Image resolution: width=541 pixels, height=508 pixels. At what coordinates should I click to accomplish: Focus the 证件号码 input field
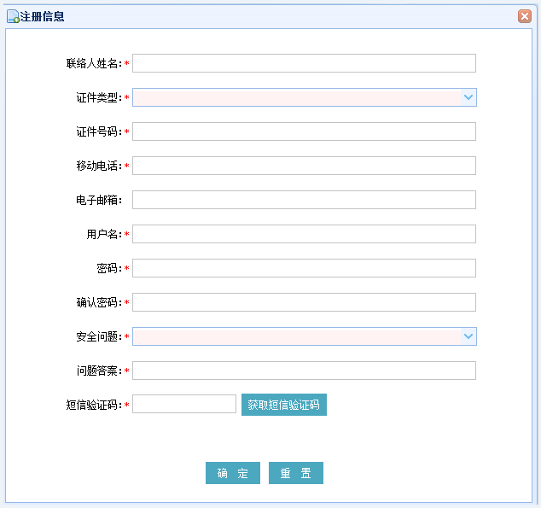[x=304, y=131]
